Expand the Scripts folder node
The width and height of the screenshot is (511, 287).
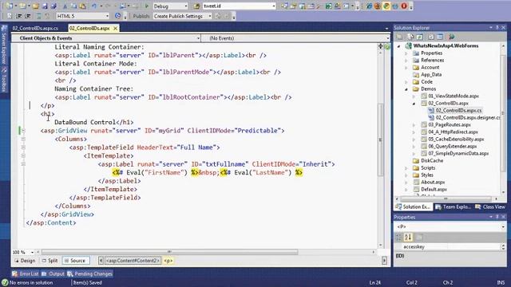406,168
